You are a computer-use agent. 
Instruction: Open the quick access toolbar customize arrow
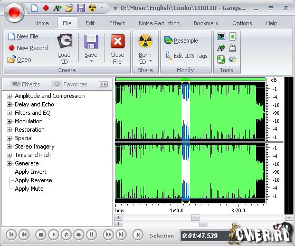(102, 8)
